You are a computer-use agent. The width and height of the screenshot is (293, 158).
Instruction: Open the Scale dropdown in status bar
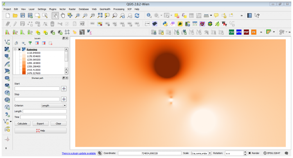pyautogui.click(x=210, y=153)
